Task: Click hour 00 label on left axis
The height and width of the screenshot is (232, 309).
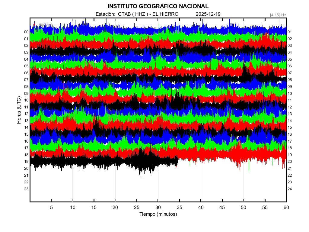Action: click(x=26, y=32)
